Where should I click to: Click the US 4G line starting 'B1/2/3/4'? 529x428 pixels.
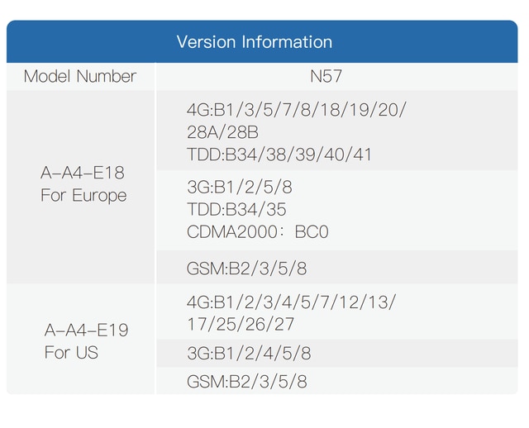tap(292, 302)
